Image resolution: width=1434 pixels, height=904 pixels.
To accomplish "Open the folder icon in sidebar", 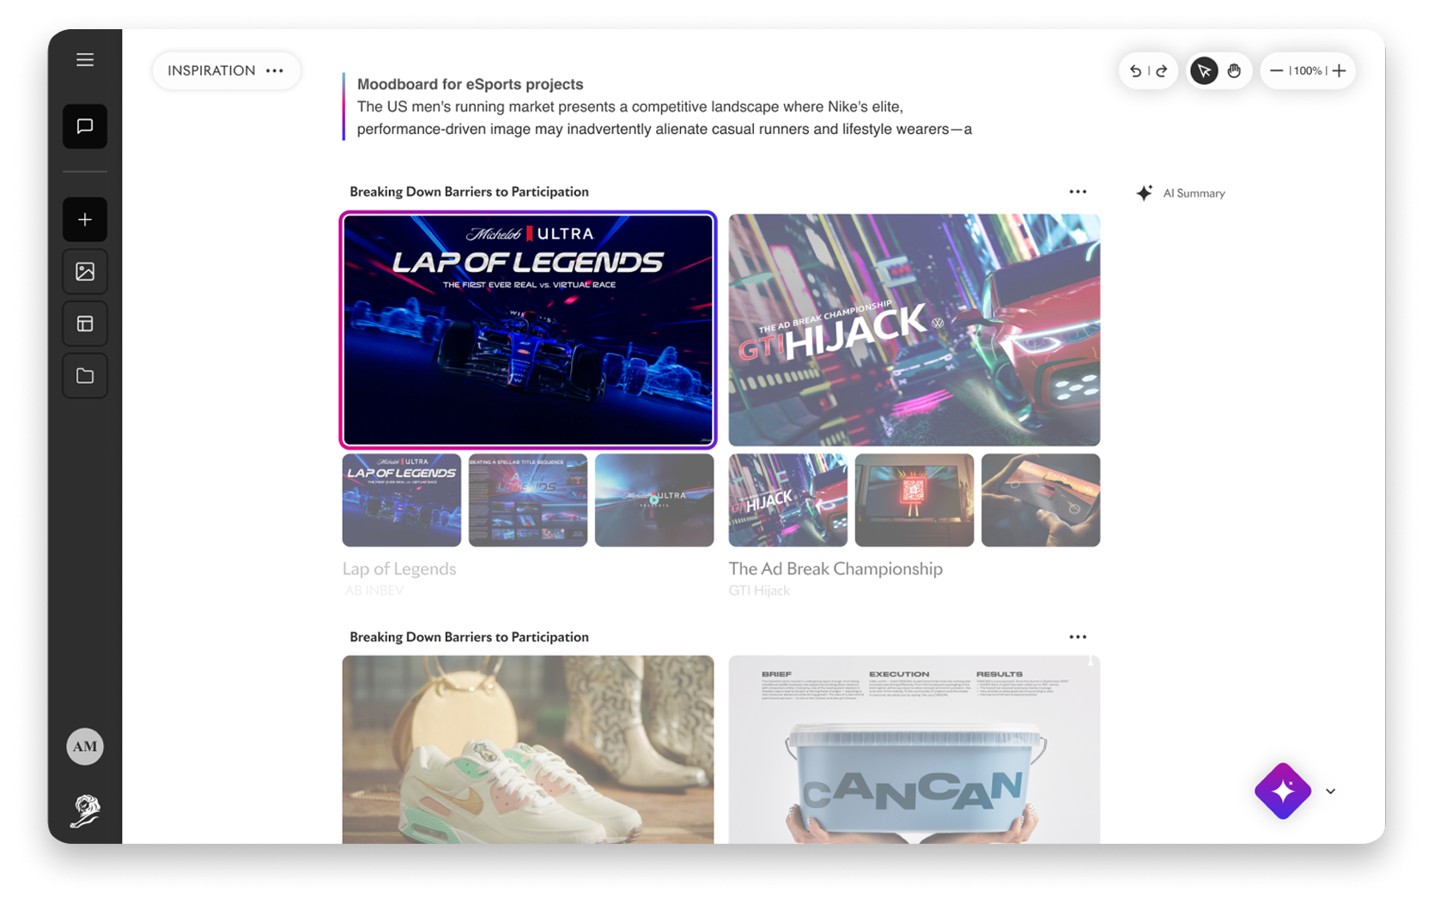I will click(85, 376).
